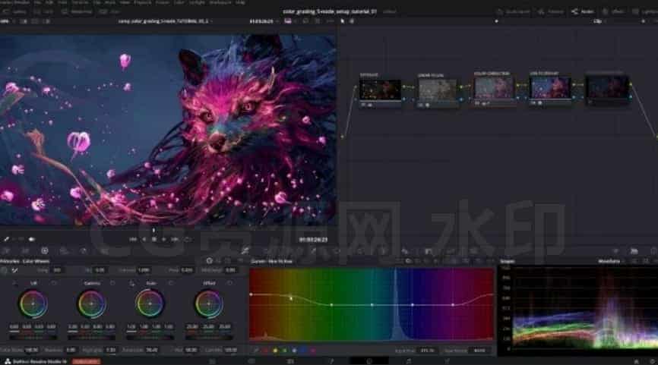Click the hue curve point in yellow region
The width and height of the screenshot is (658, 365).
(x=291, y=298)
